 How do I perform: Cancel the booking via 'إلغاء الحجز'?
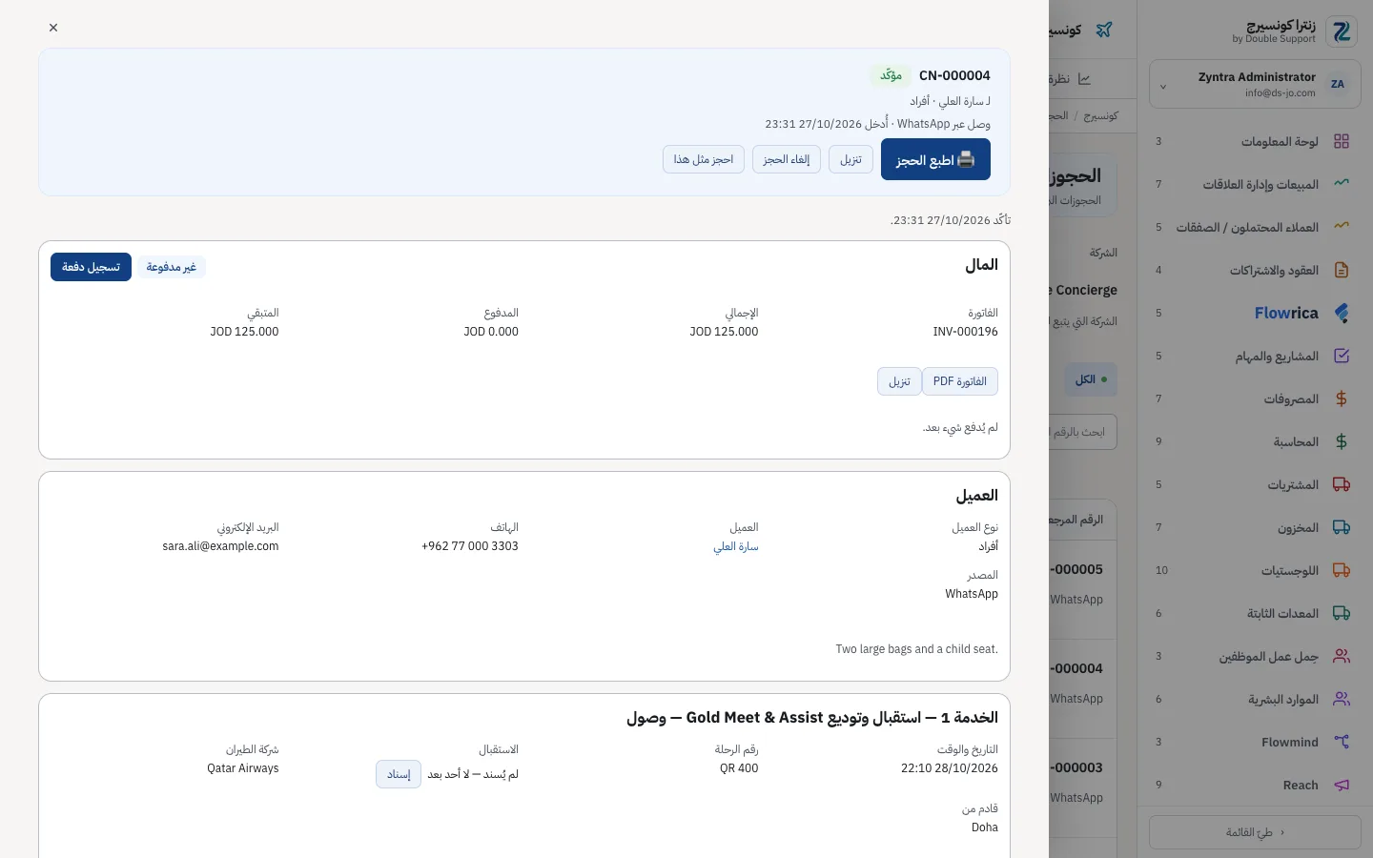coord(787,159)
